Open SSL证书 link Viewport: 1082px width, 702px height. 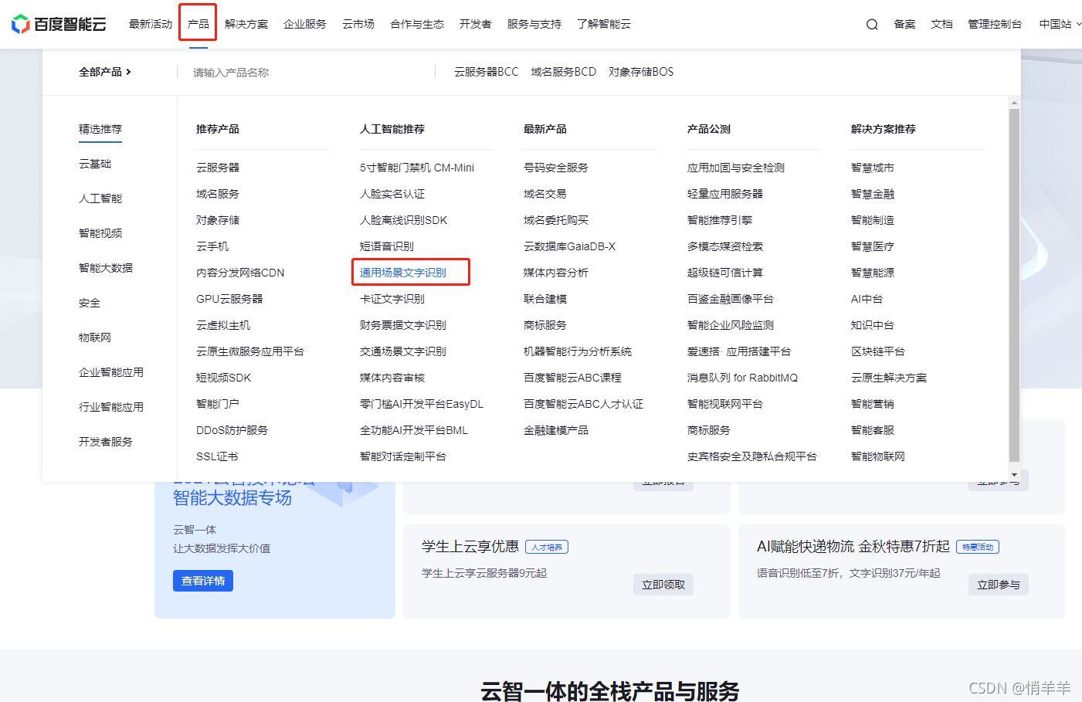[x=217, y=456]
